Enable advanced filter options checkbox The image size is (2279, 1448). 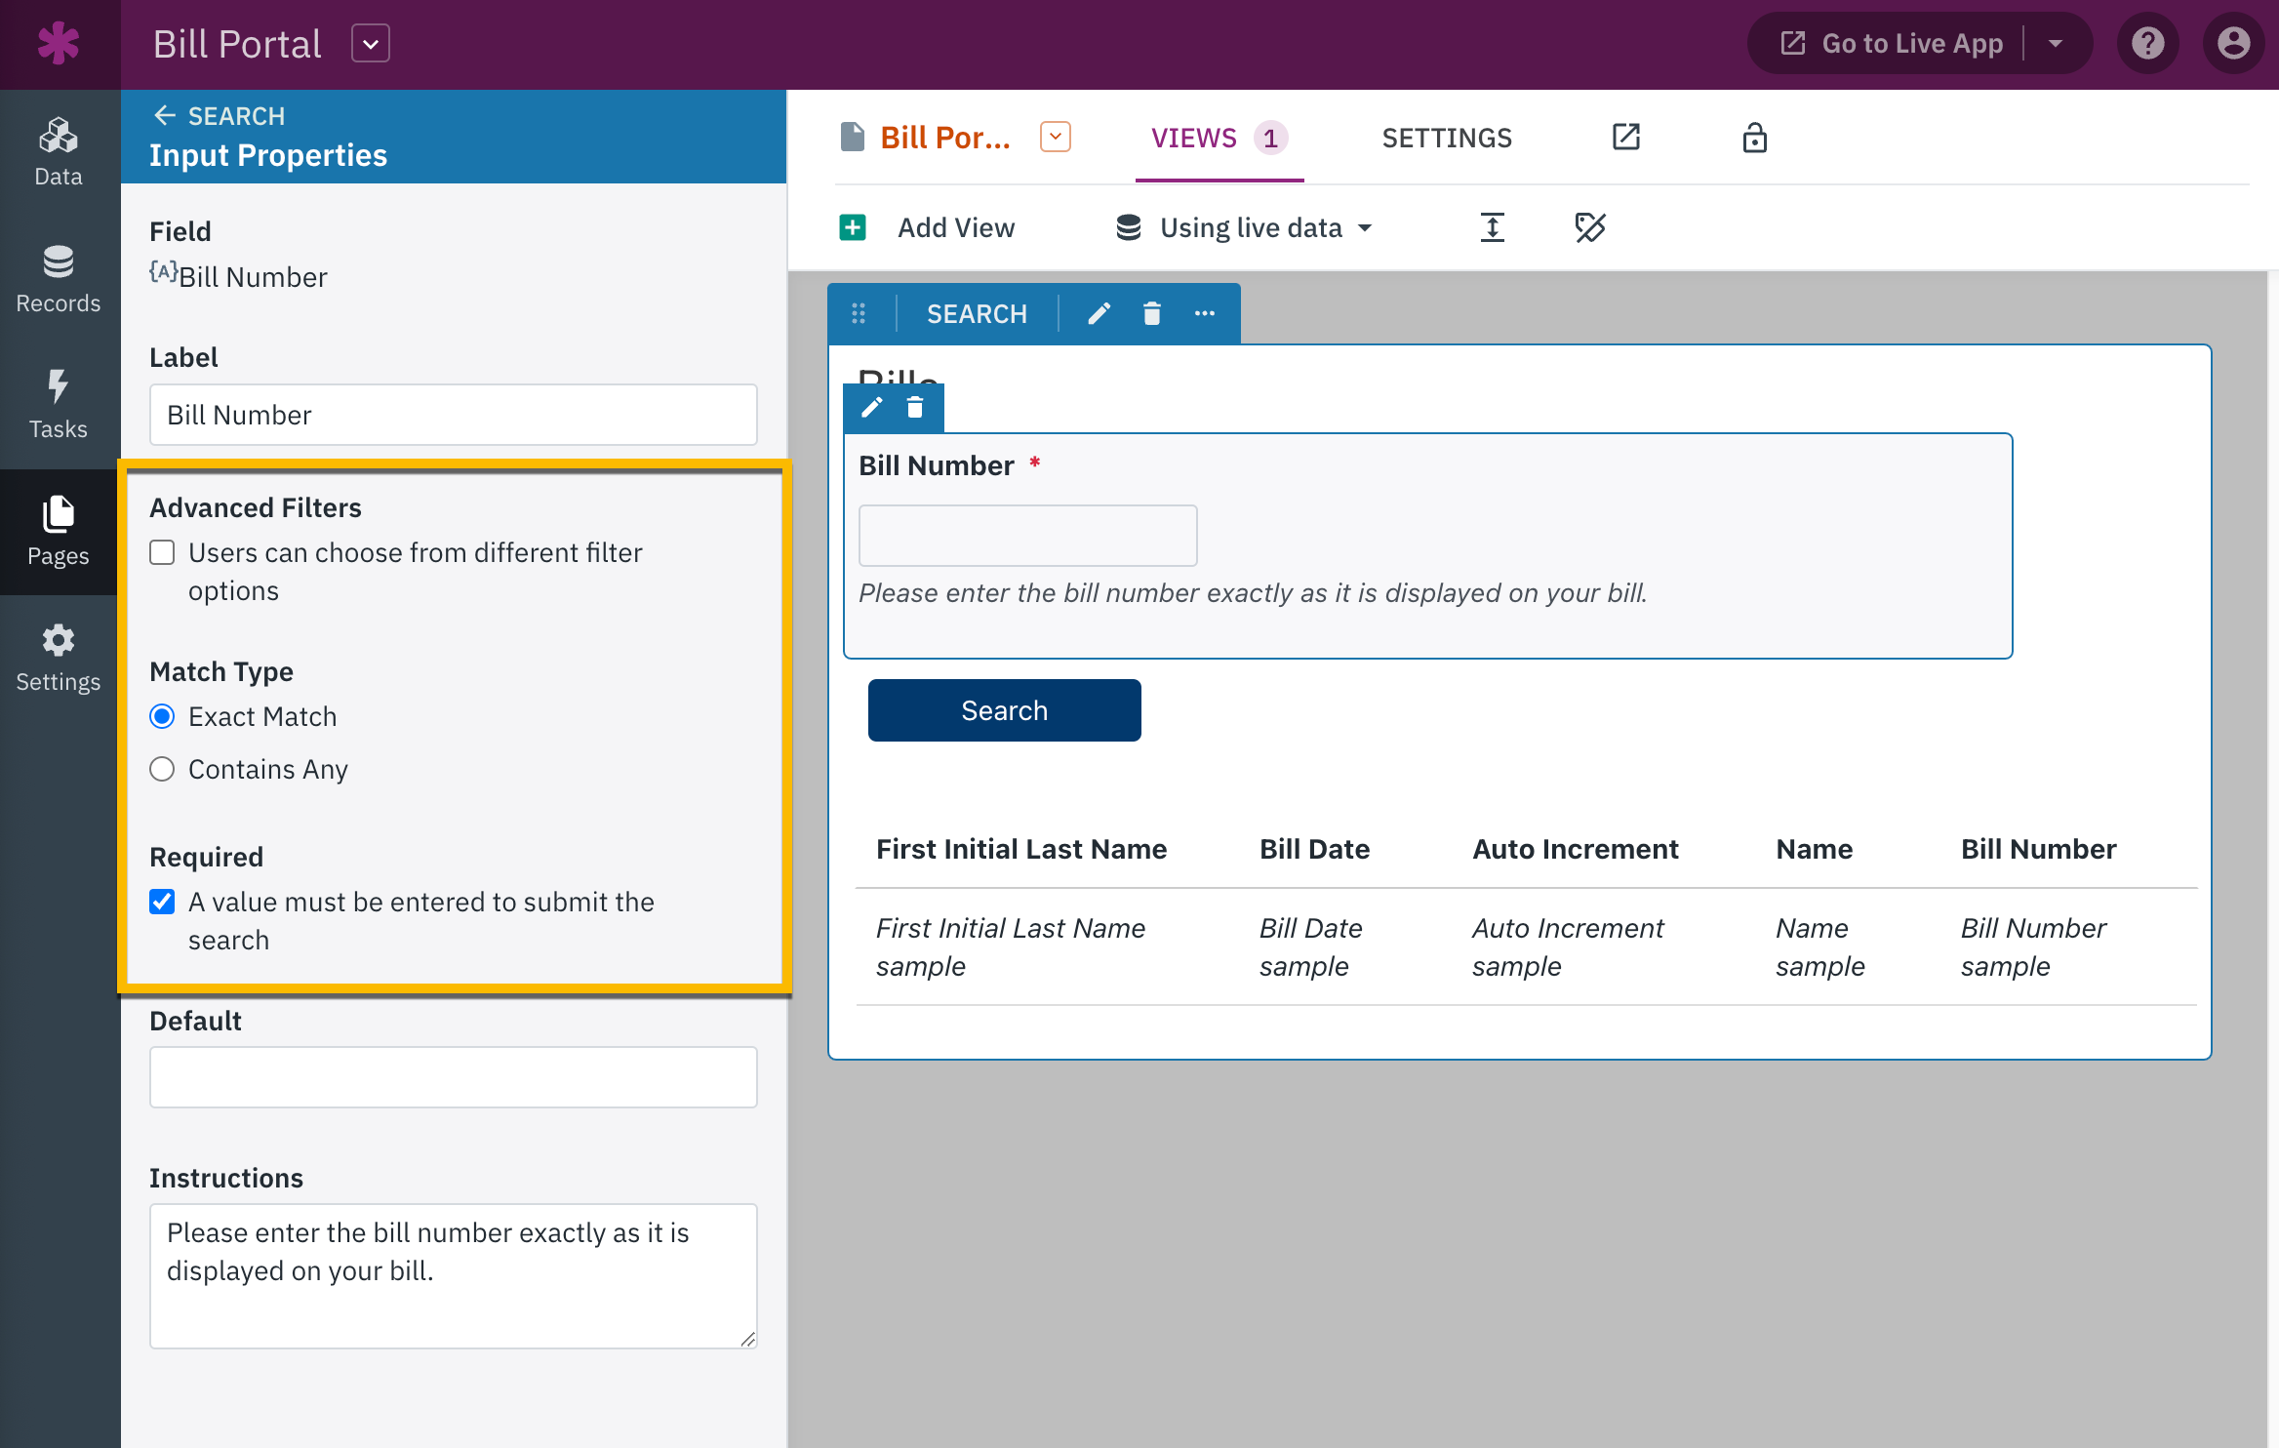coord(162,553)
